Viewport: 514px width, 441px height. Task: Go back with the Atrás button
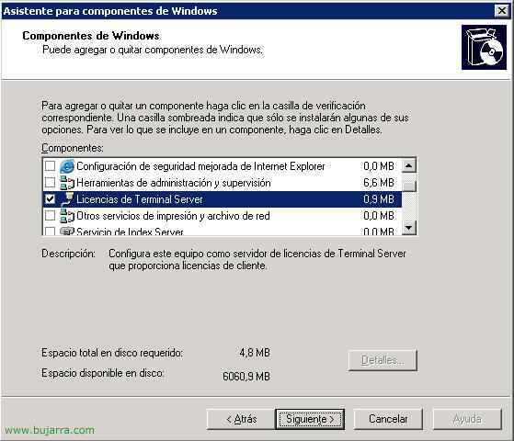tap(241, 419)
